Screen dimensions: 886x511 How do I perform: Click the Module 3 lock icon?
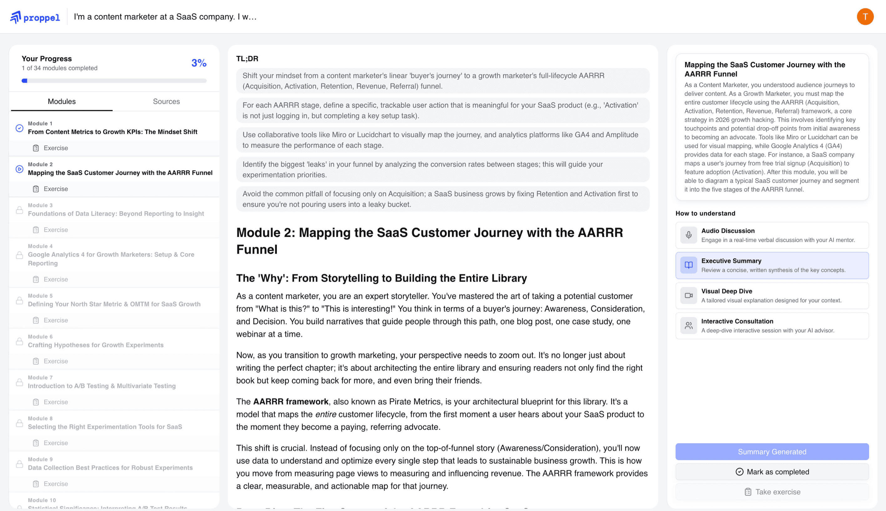click(x=20, y=210)
